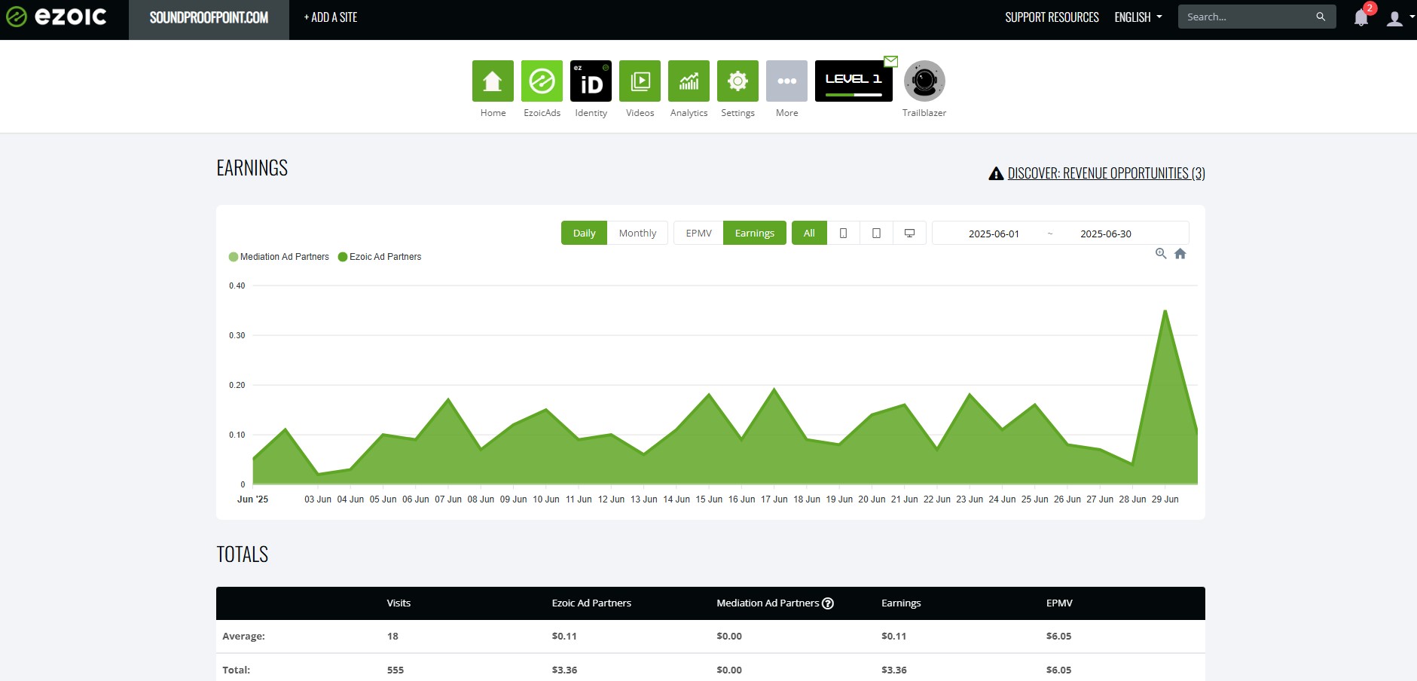Show EPMV metric in chart
Viewport: 1417px width, 681px height.
click(x=698, y=233)
